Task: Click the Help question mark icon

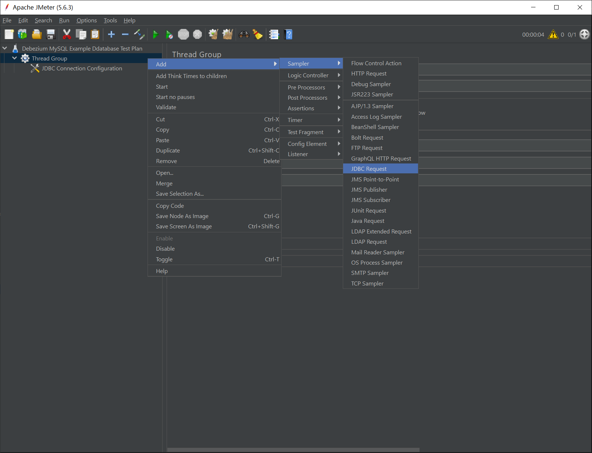Action: tap(288, 34)
